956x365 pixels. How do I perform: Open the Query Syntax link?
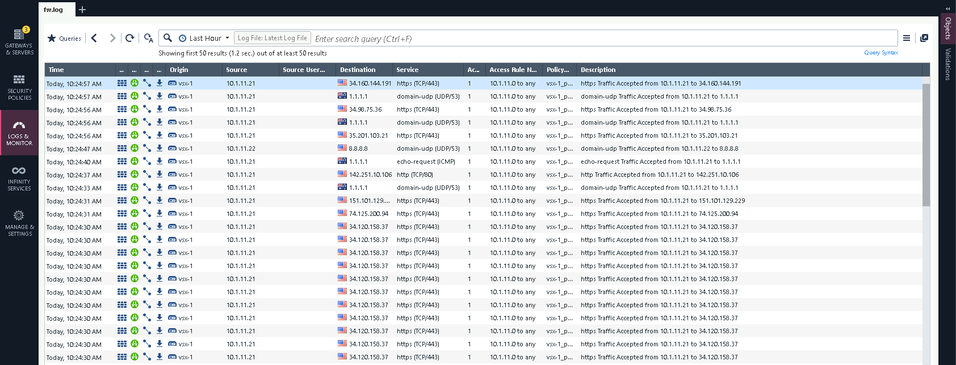(880, 53)
